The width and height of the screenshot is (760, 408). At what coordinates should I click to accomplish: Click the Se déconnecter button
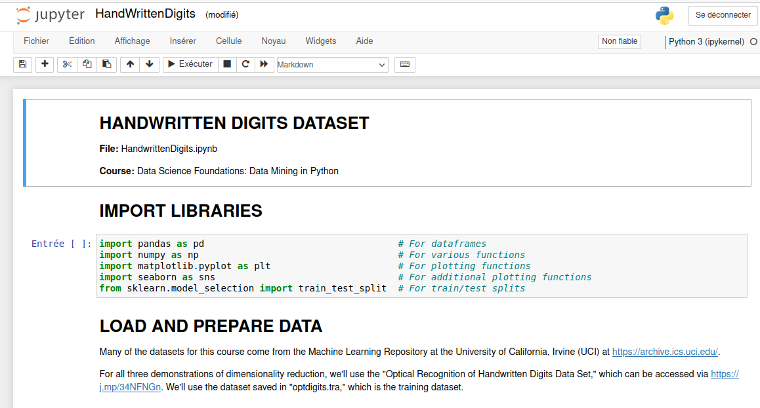[x=723, y=15]
